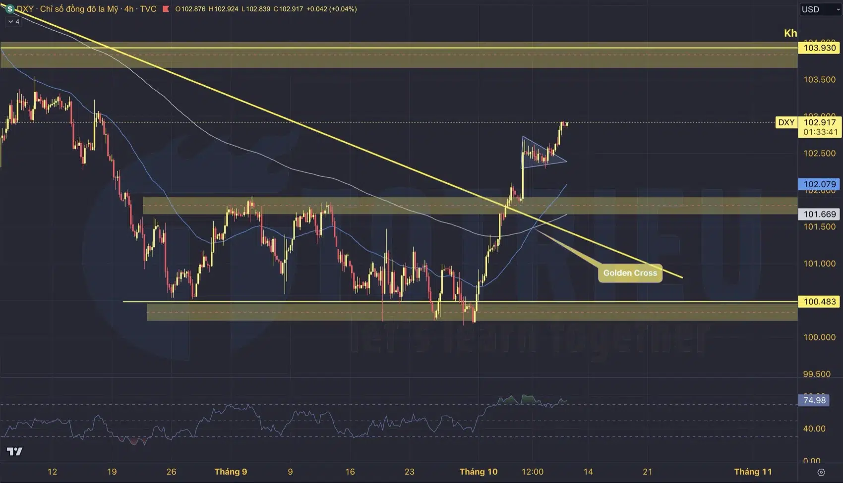Click the close price C102.917 value
This screenshot has height=483, width=843.
coord(288,9)
